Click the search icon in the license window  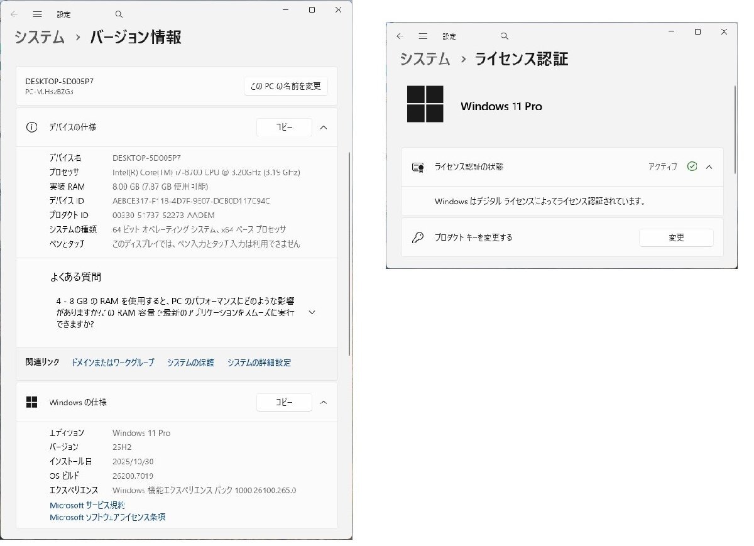504,36
